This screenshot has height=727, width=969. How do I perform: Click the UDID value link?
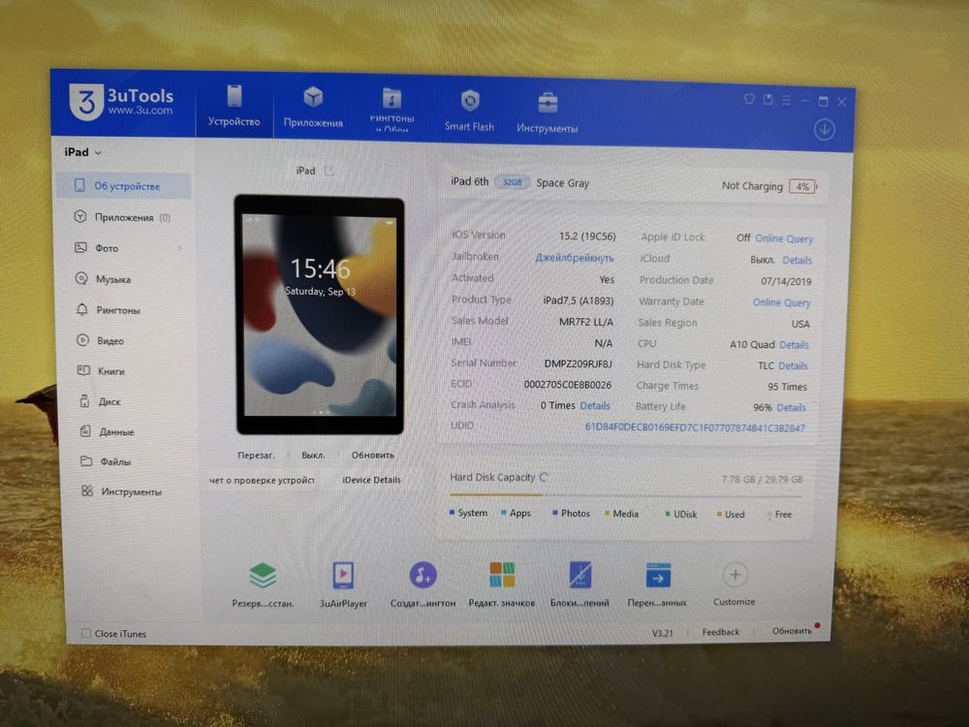(x=695, y=427)
